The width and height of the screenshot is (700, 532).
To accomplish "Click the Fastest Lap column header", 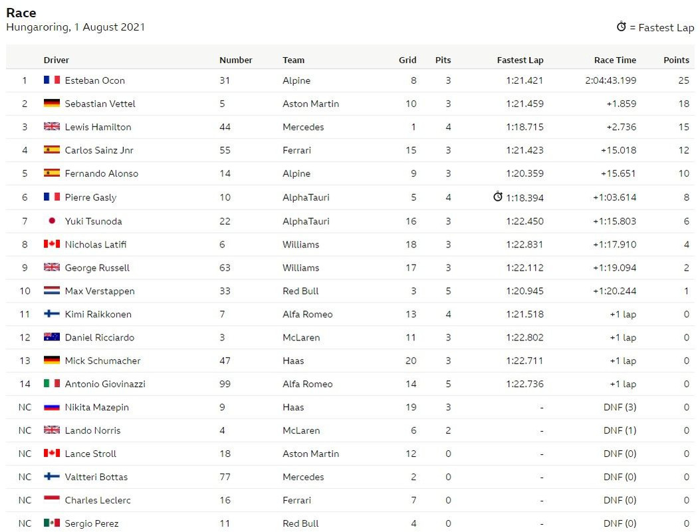I will pyautogui.click(x=520, y=60).
